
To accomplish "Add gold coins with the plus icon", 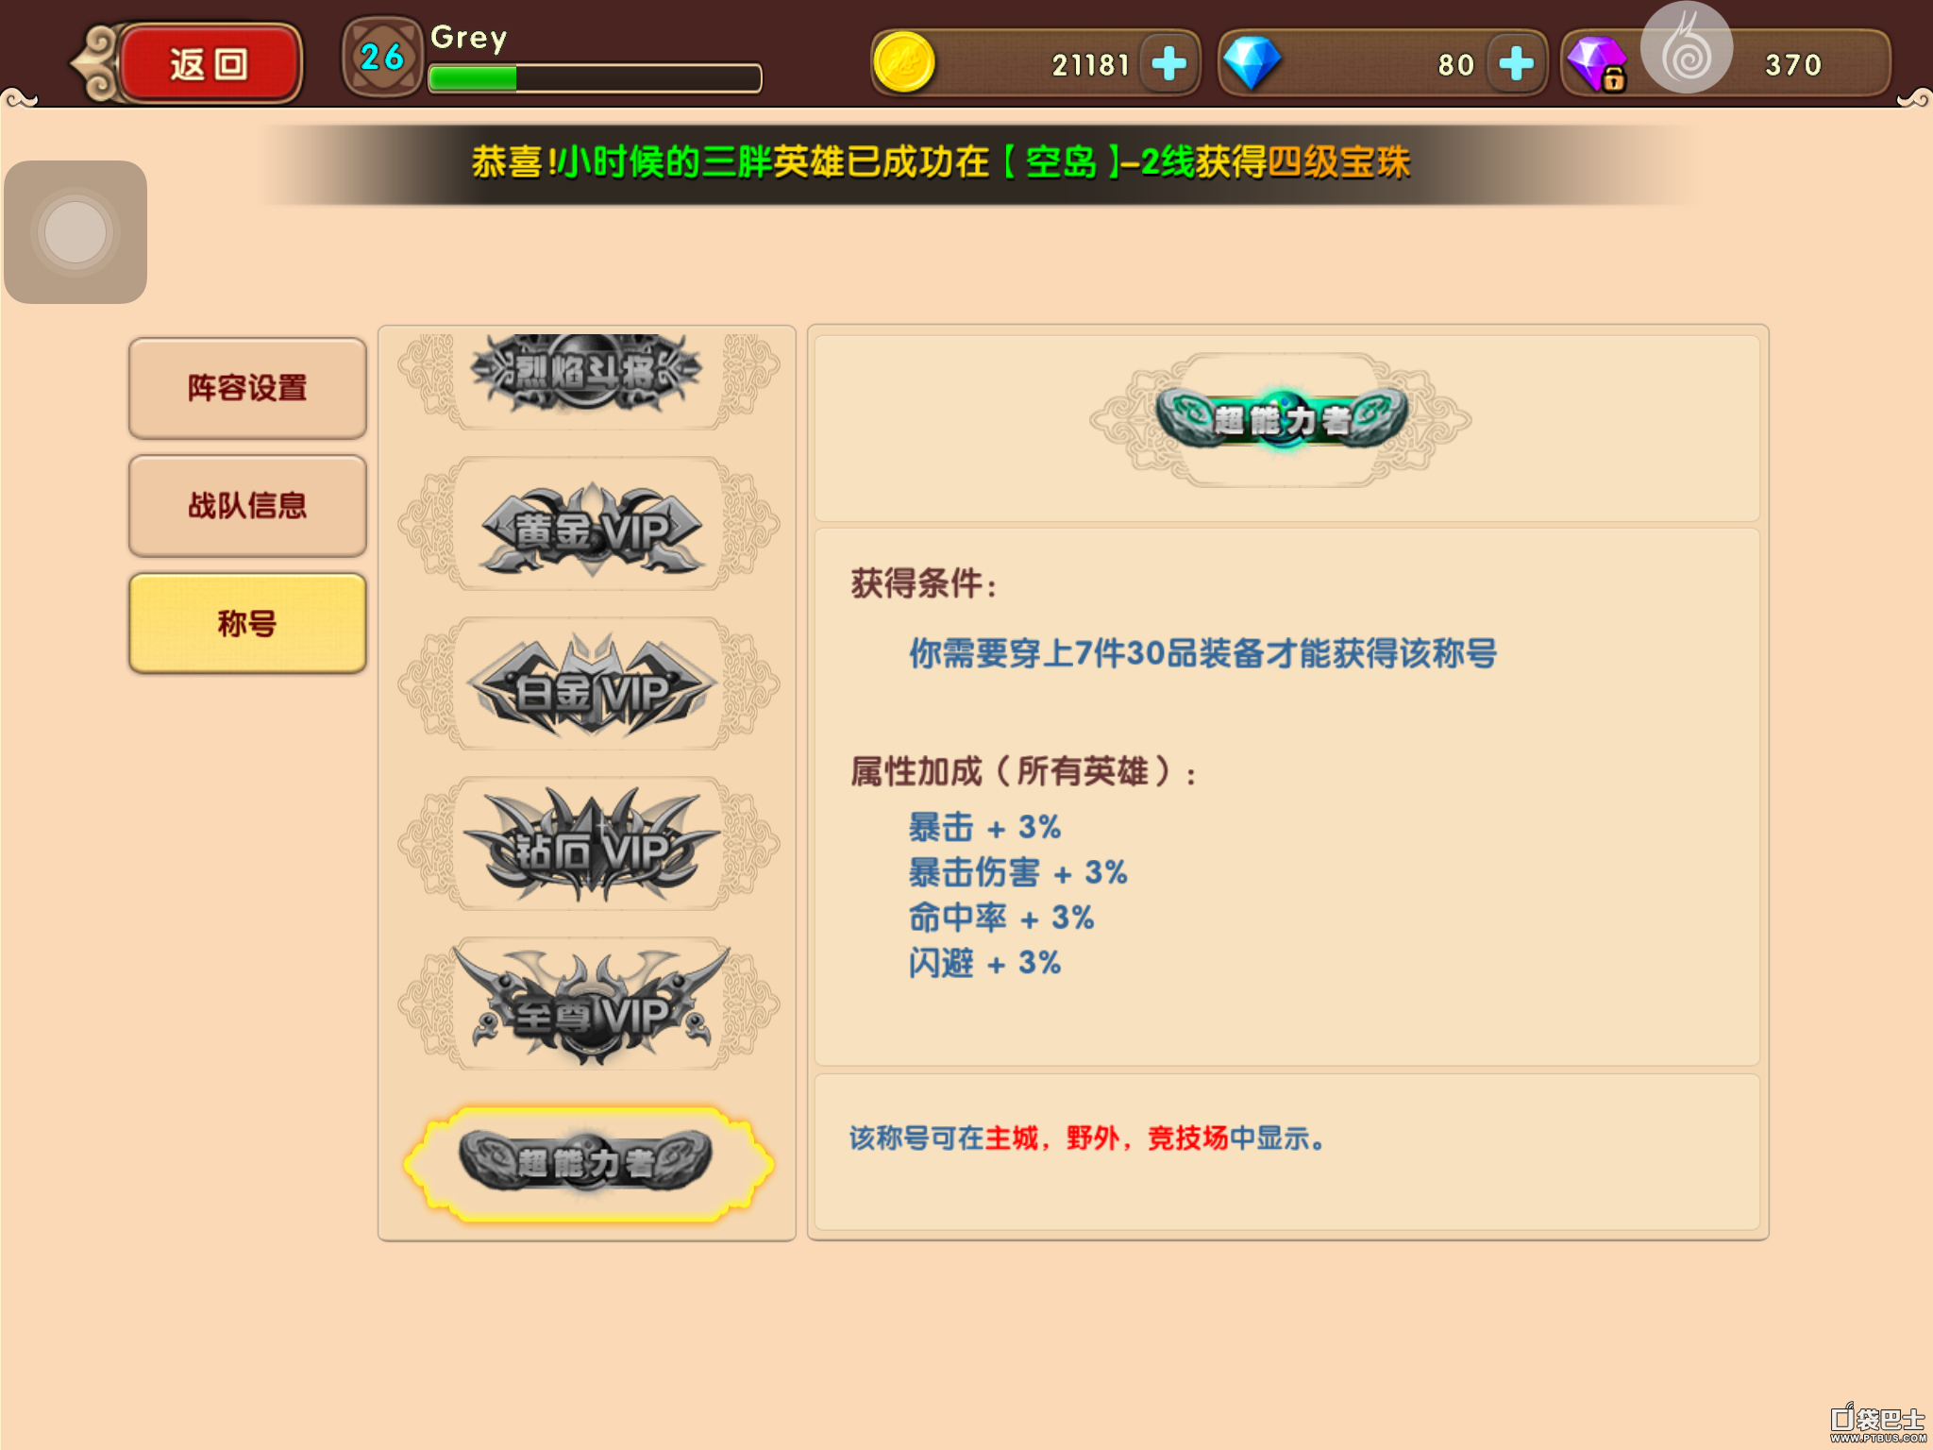I will [x=1168, y=63].
